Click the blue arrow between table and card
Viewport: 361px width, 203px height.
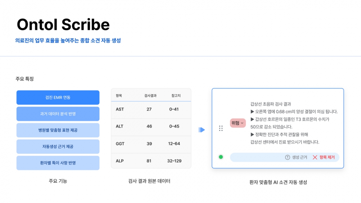[202, 130]
